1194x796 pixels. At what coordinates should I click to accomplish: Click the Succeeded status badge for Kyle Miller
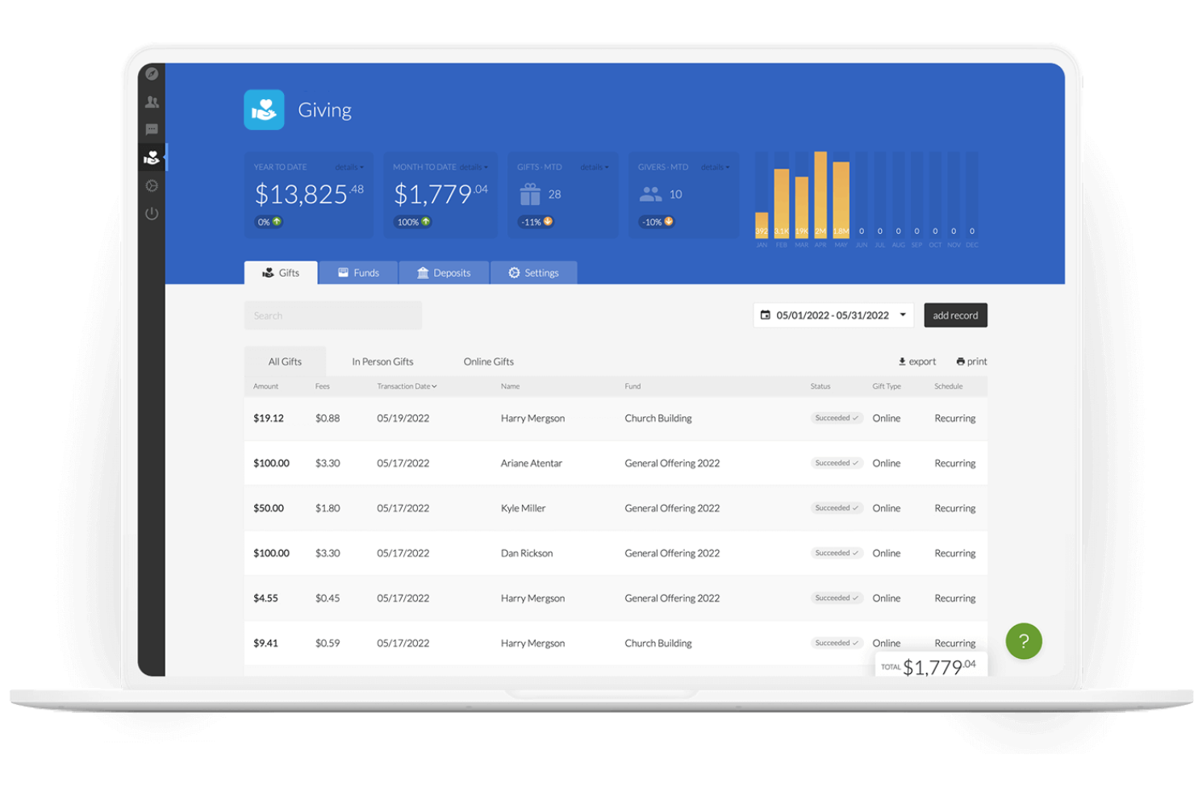[x=836, y=507]
